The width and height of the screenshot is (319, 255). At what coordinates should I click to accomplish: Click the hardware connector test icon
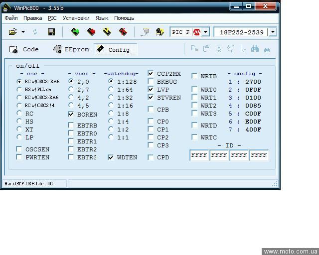coord(145,32)
